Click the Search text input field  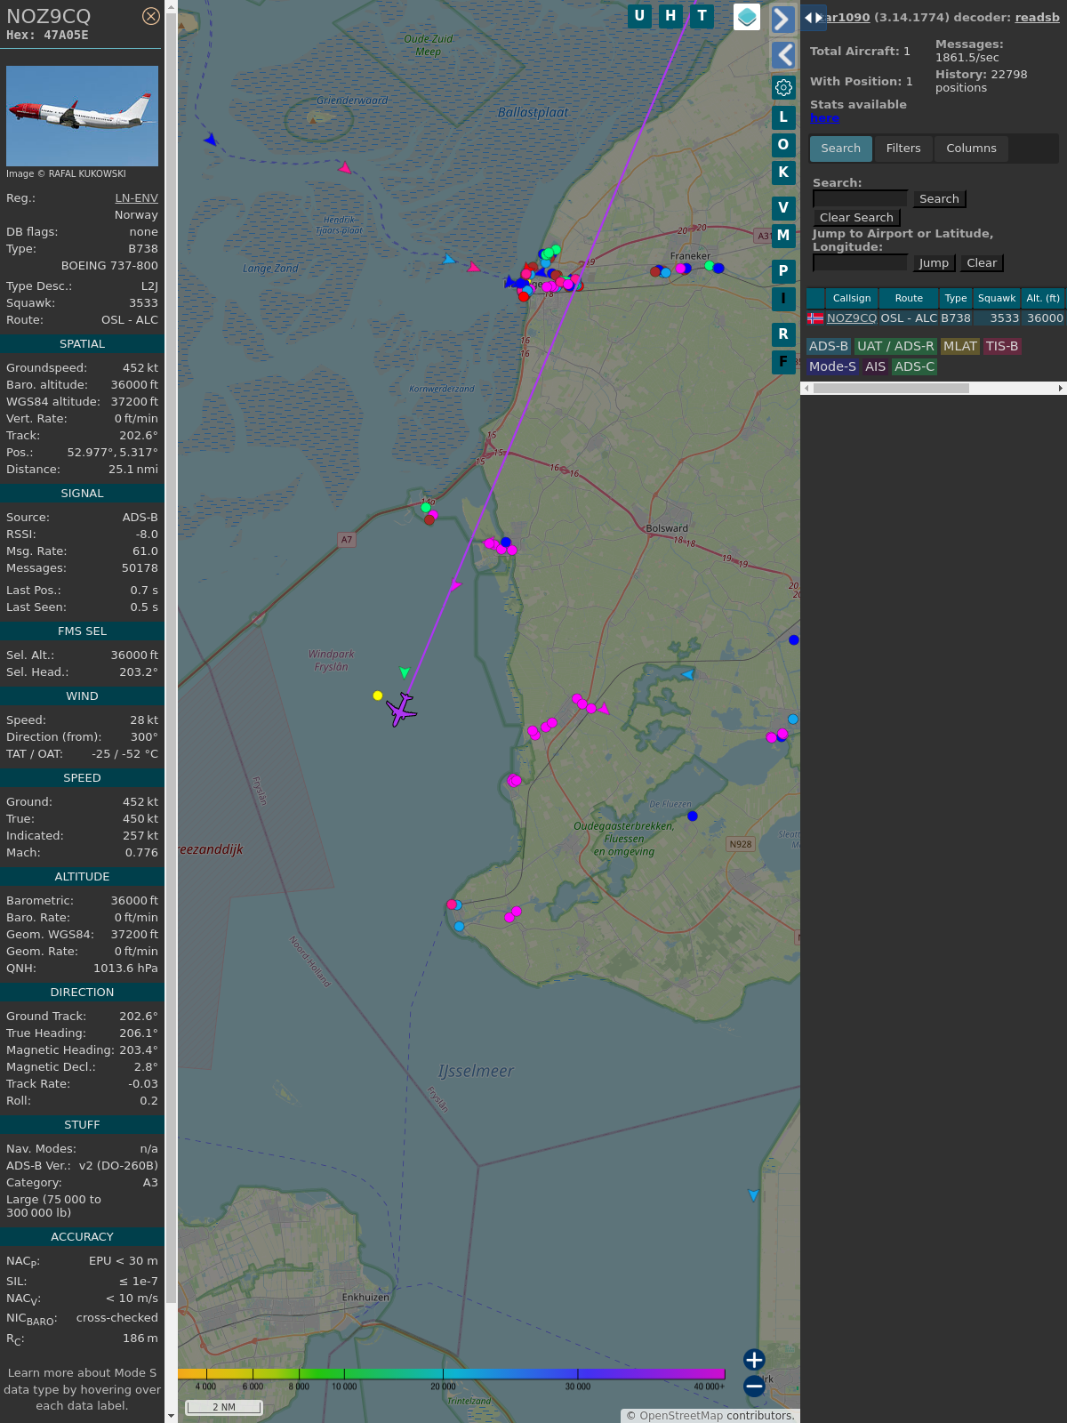[860, 198]
